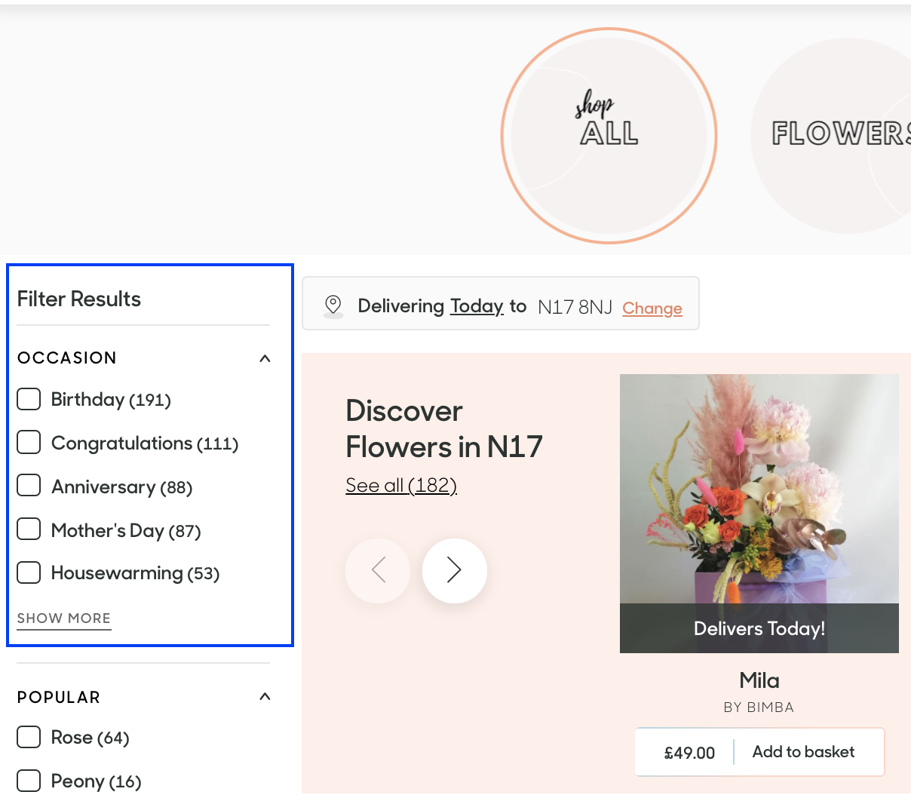Select the Mother's Day checkbox
The height and width of the screenshot is (801, 911).
pos(29,530)
